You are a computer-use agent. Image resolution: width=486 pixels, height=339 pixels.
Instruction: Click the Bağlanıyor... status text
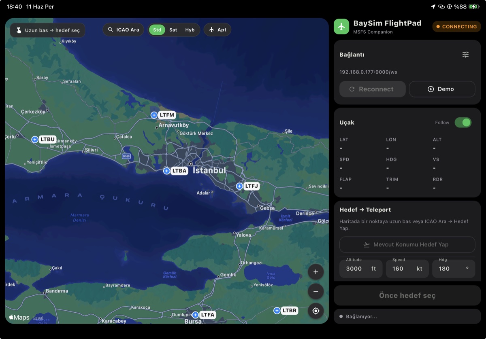point(361,316)
